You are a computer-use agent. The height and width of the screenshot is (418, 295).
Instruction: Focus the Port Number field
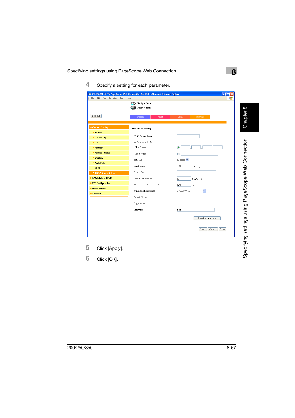[184, 166]
